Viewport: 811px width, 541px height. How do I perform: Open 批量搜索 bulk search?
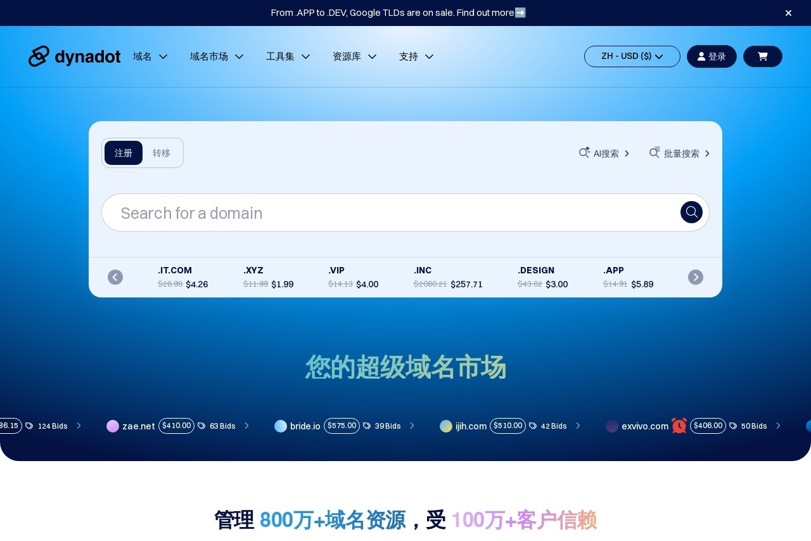(679, 153)
